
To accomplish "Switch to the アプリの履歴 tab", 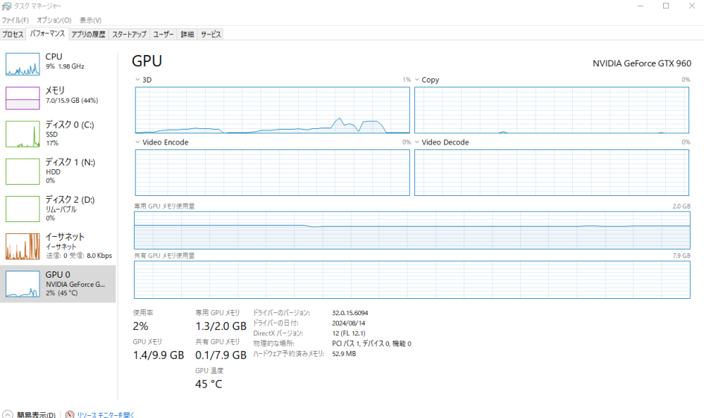I will [89, 34].
